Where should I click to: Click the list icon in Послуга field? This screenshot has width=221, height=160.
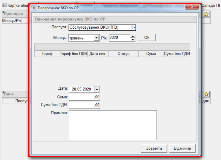(133, 28)
